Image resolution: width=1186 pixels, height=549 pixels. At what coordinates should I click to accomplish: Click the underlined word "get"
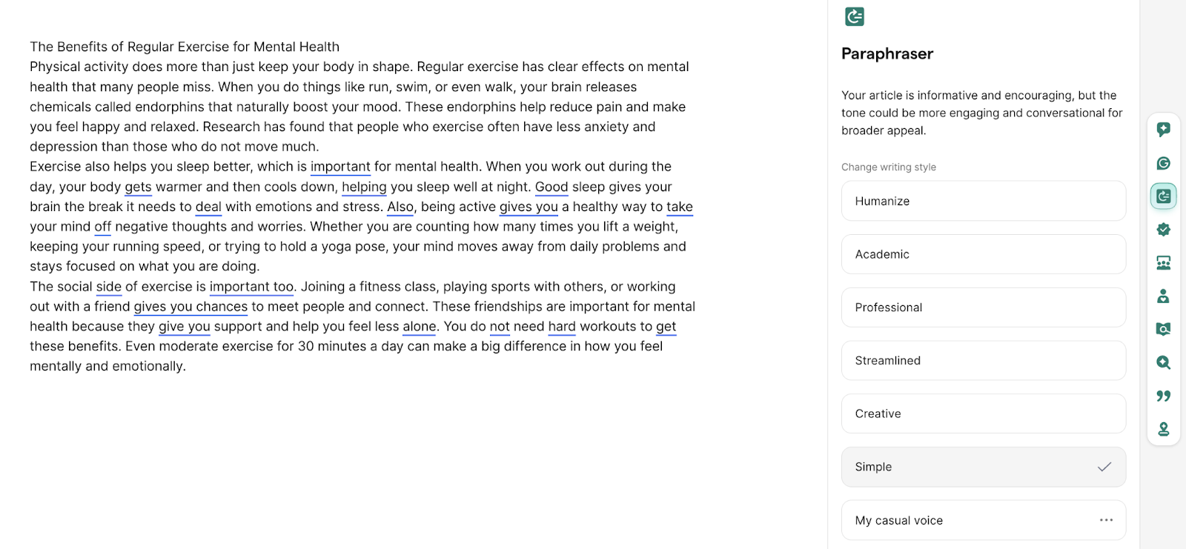click(666, 327)
